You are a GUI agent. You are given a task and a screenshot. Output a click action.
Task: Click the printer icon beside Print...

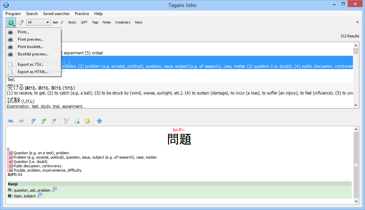(x=10, y=32)
